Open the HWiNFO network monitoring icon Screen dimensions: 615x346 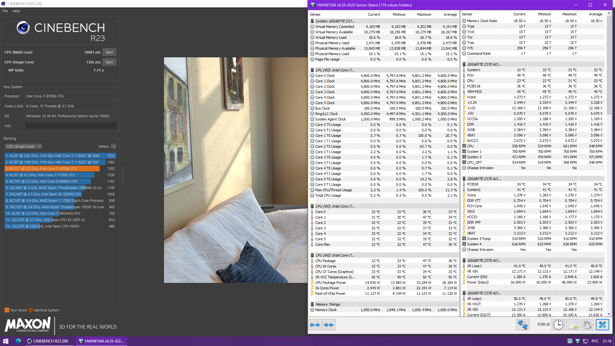coord(522,325)
